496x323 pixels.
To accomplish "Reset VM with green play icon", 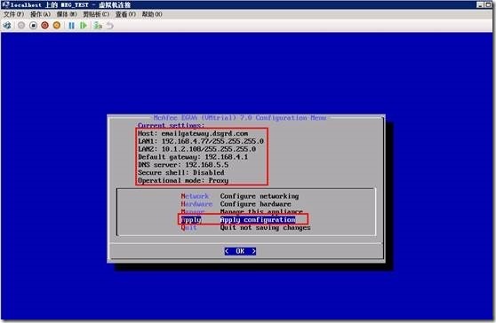I will [x=84, y=25].
